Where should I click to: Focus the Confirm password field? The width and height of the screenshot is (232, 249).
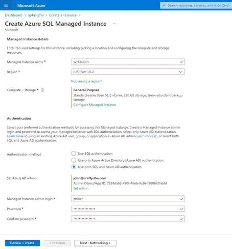click(128, 219)
